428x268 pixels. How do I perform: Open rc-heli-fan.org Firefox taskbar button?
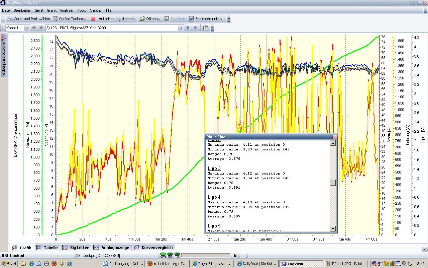pyautogui.click(x=168, y=264)
